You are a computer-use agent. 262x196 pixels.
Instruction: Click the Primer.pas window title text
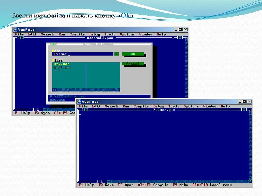point(164,110)
